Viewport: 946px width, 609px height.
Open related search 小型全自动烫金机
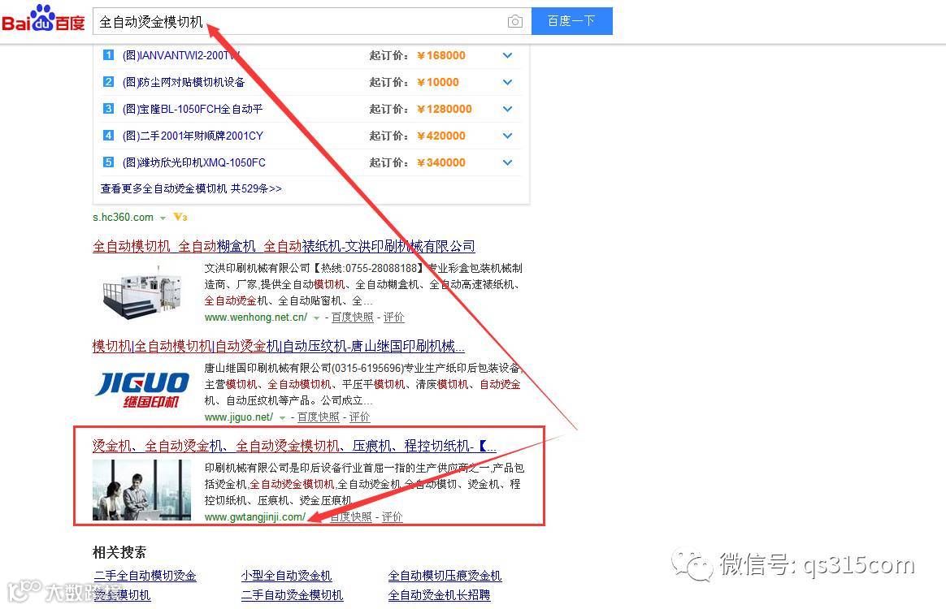286,576
